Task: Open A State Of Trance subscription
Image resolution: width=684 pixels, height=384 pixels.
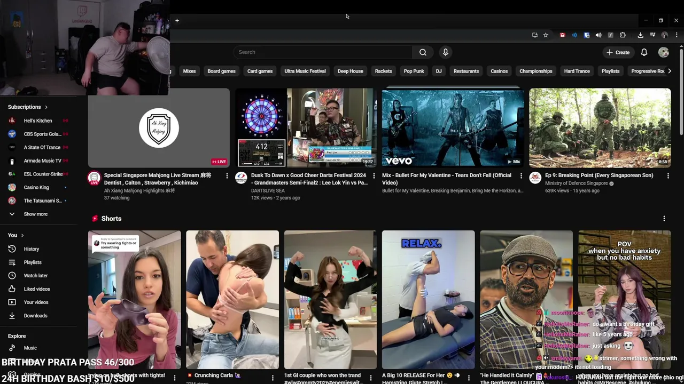Action: pyautogui.click(x=43, y=148)
